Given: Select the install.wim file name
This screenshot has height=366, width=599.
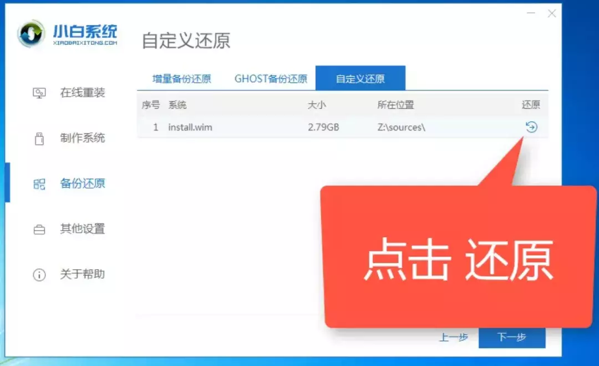Looking at the screenshot, I should point(190,127).
